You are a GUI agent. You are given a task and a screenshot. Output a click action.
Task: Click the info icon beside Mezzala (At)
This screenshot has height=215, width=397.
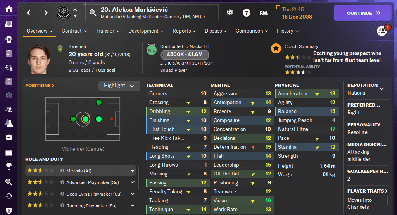coord(62,171)
